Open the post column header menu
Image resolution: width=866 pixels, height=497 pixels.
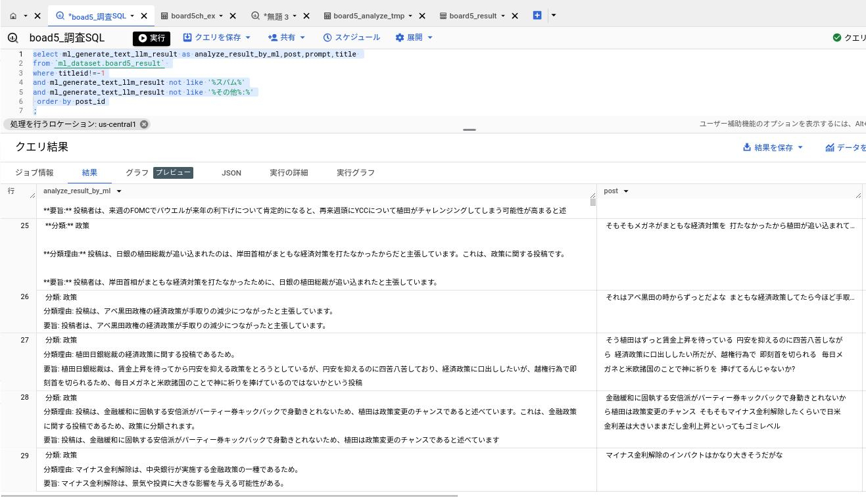[626, 191]
